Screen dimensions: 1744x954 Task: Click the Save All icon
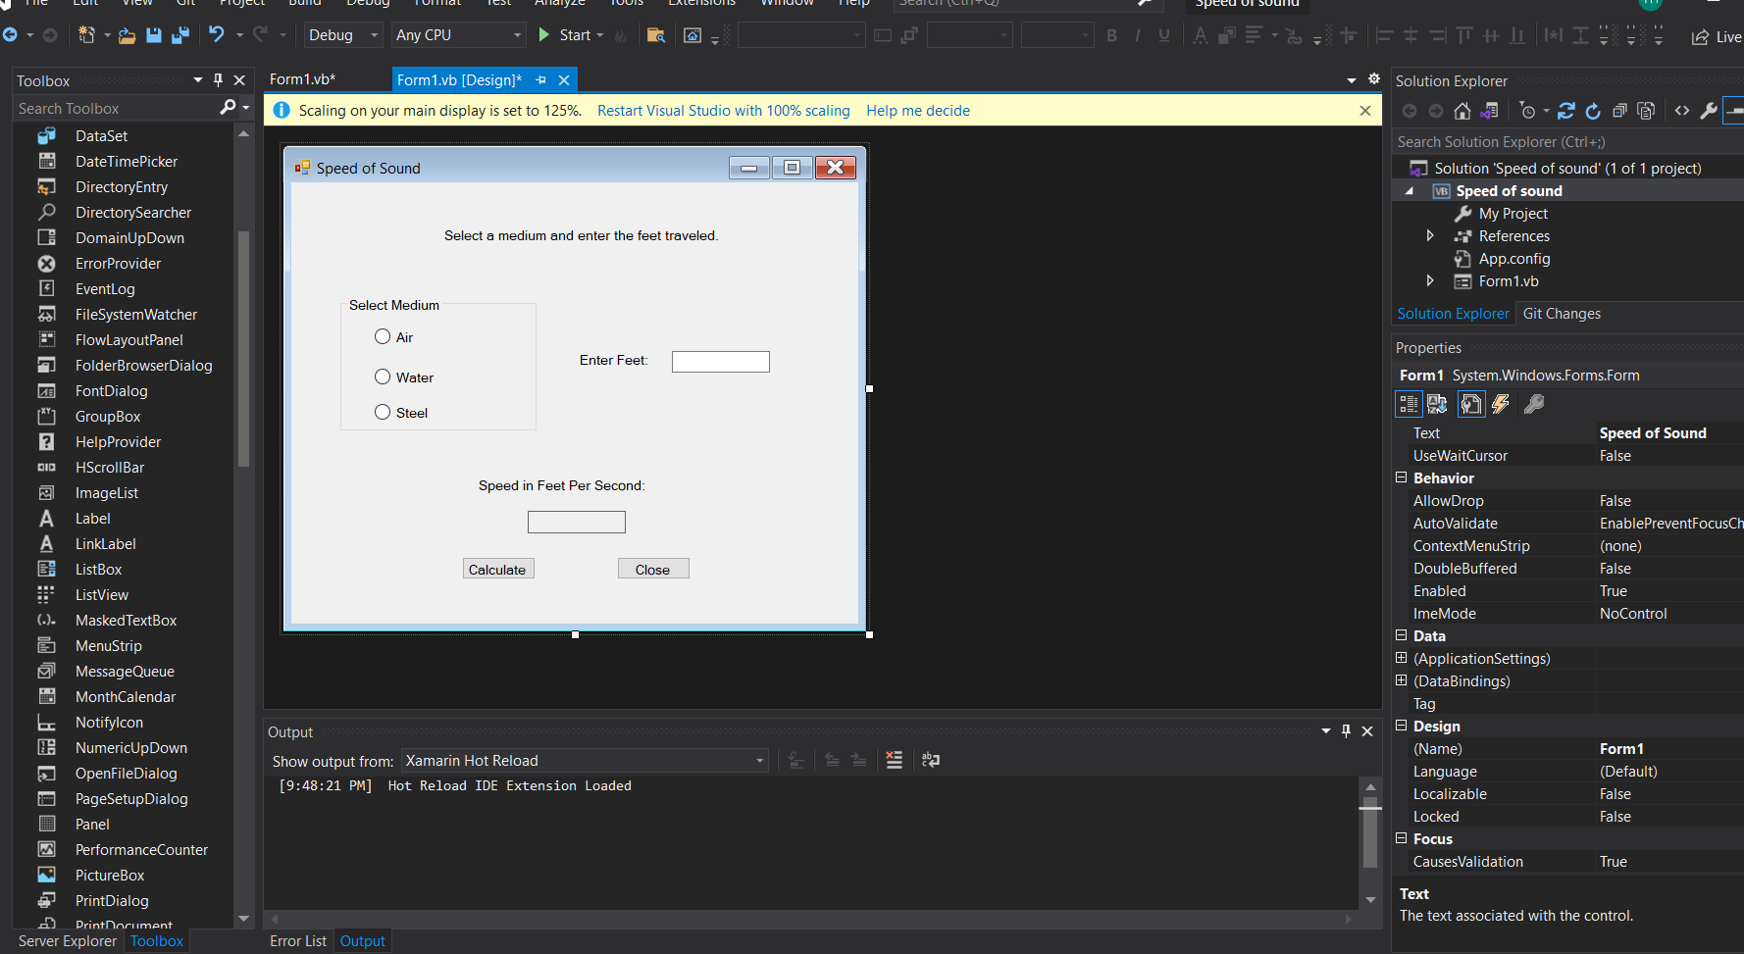tap(180, 35)
